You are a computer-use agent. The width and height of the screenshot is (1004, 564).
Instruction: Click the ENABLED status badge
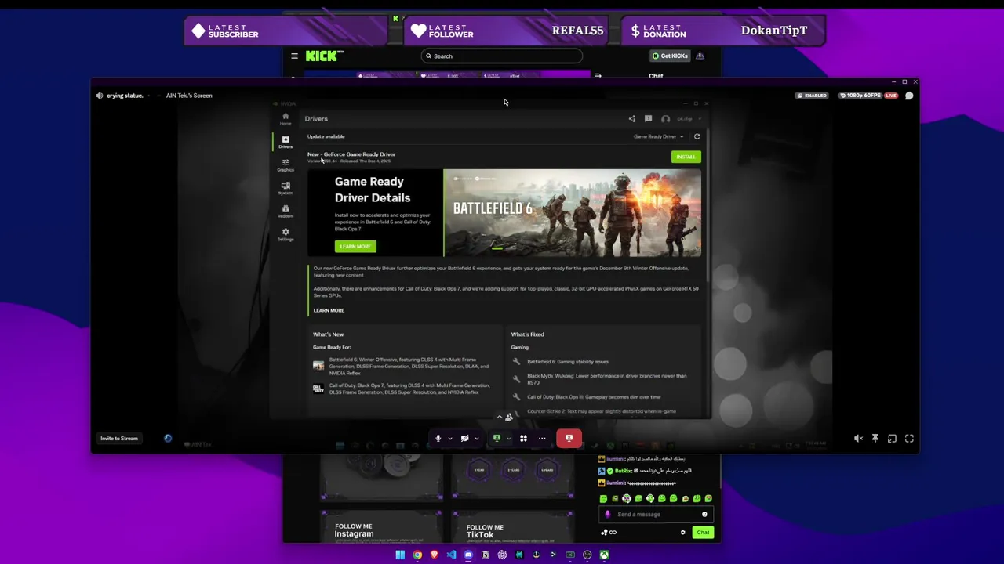pyautogui.click(x=812, y=96)
